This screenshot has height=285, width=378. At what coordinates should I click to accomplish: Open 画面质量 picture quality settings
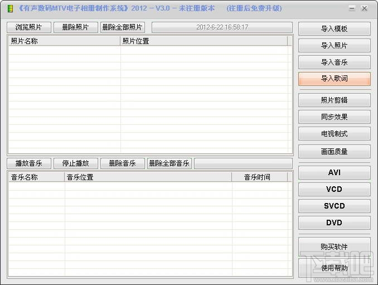click(335, 151)
